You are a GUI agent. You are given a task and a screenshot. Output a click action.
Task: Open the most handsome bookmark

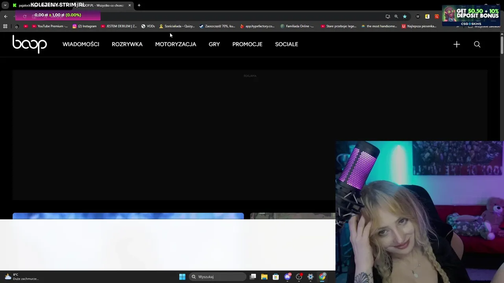point(379,26)
